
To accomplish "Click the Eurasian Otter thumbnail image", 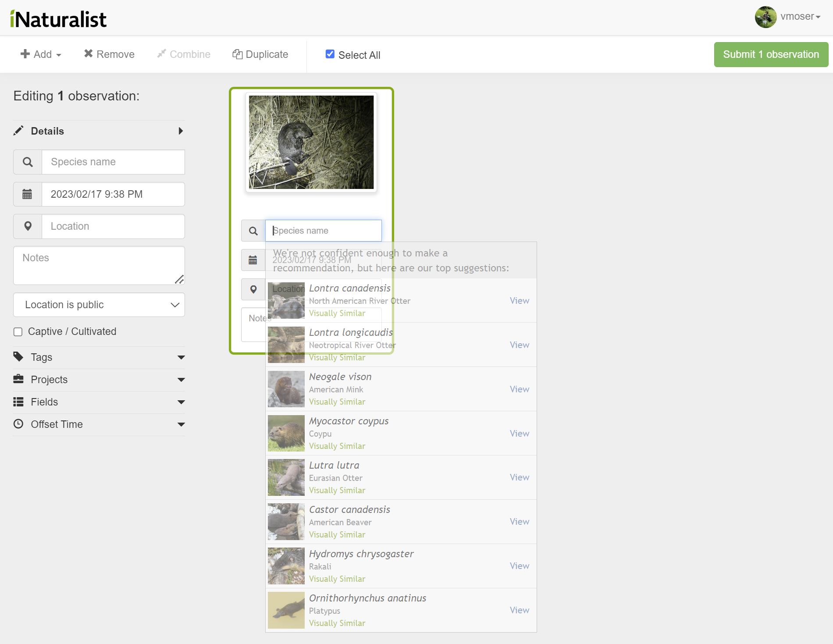I will 286,477.
